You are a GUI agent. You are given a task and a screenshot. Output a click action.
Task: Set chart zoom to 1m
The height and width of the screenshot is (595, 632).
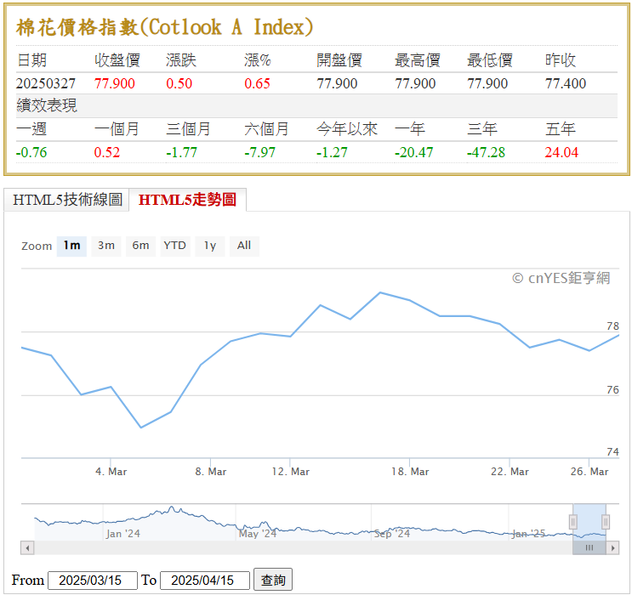click(x=71, y=246)
